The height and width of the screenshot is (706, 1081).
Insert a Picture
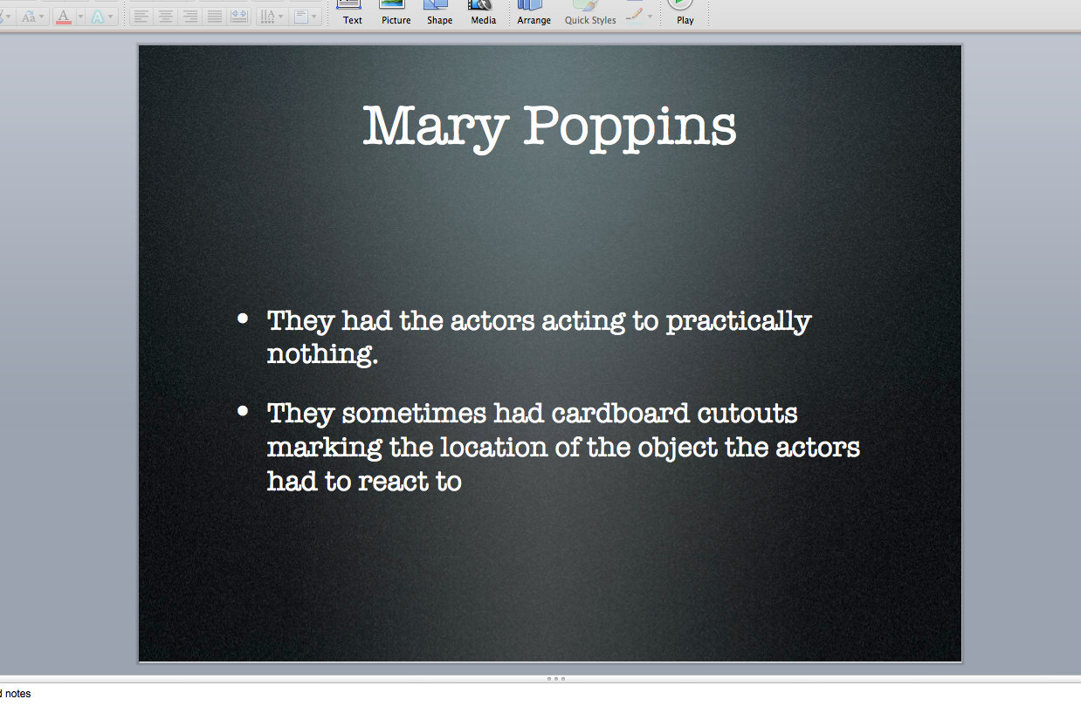tap(396, 13)
